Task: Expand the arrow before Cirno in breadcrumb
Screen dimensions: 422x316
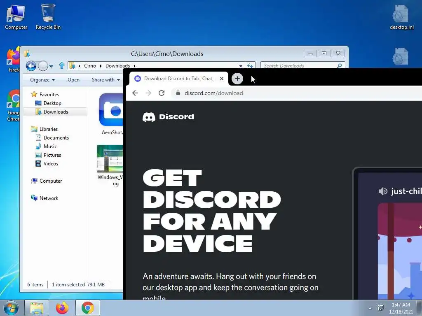Action: [80, 66]
